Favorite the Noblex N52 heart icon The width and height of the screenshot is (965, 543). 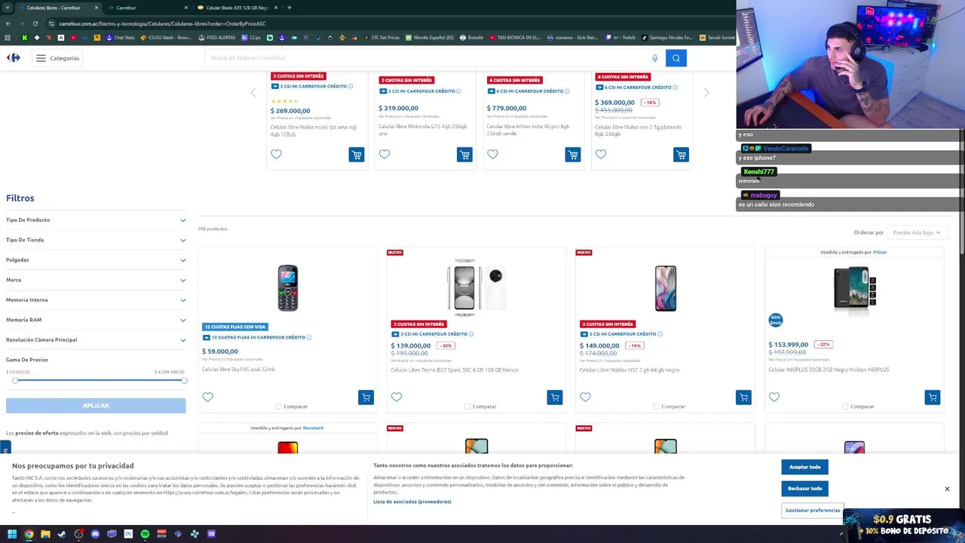[585, 397]
